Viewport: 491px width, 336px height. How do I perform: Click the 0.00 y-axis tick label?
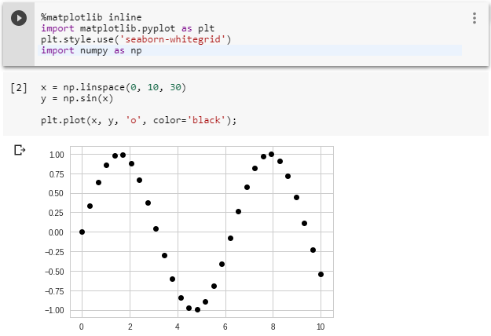pyautogui.click(x=56, y=232)
